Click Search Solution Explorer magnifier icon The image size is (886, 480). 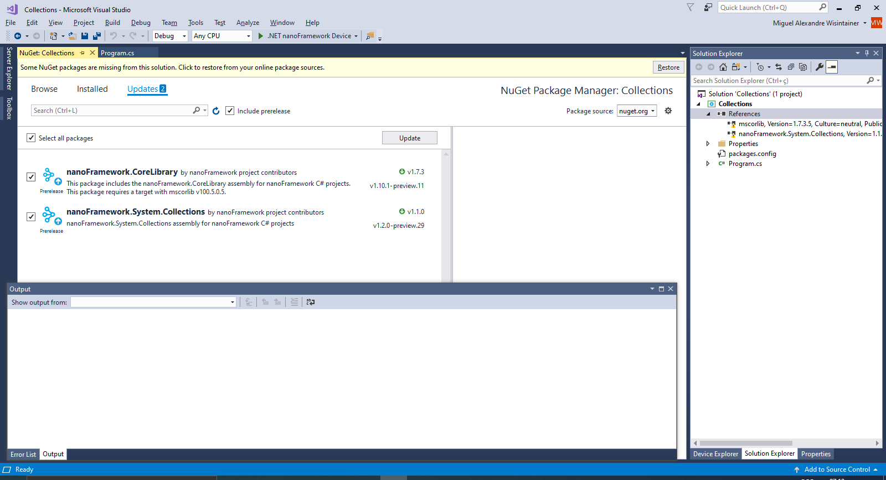(x=870, y=81)
